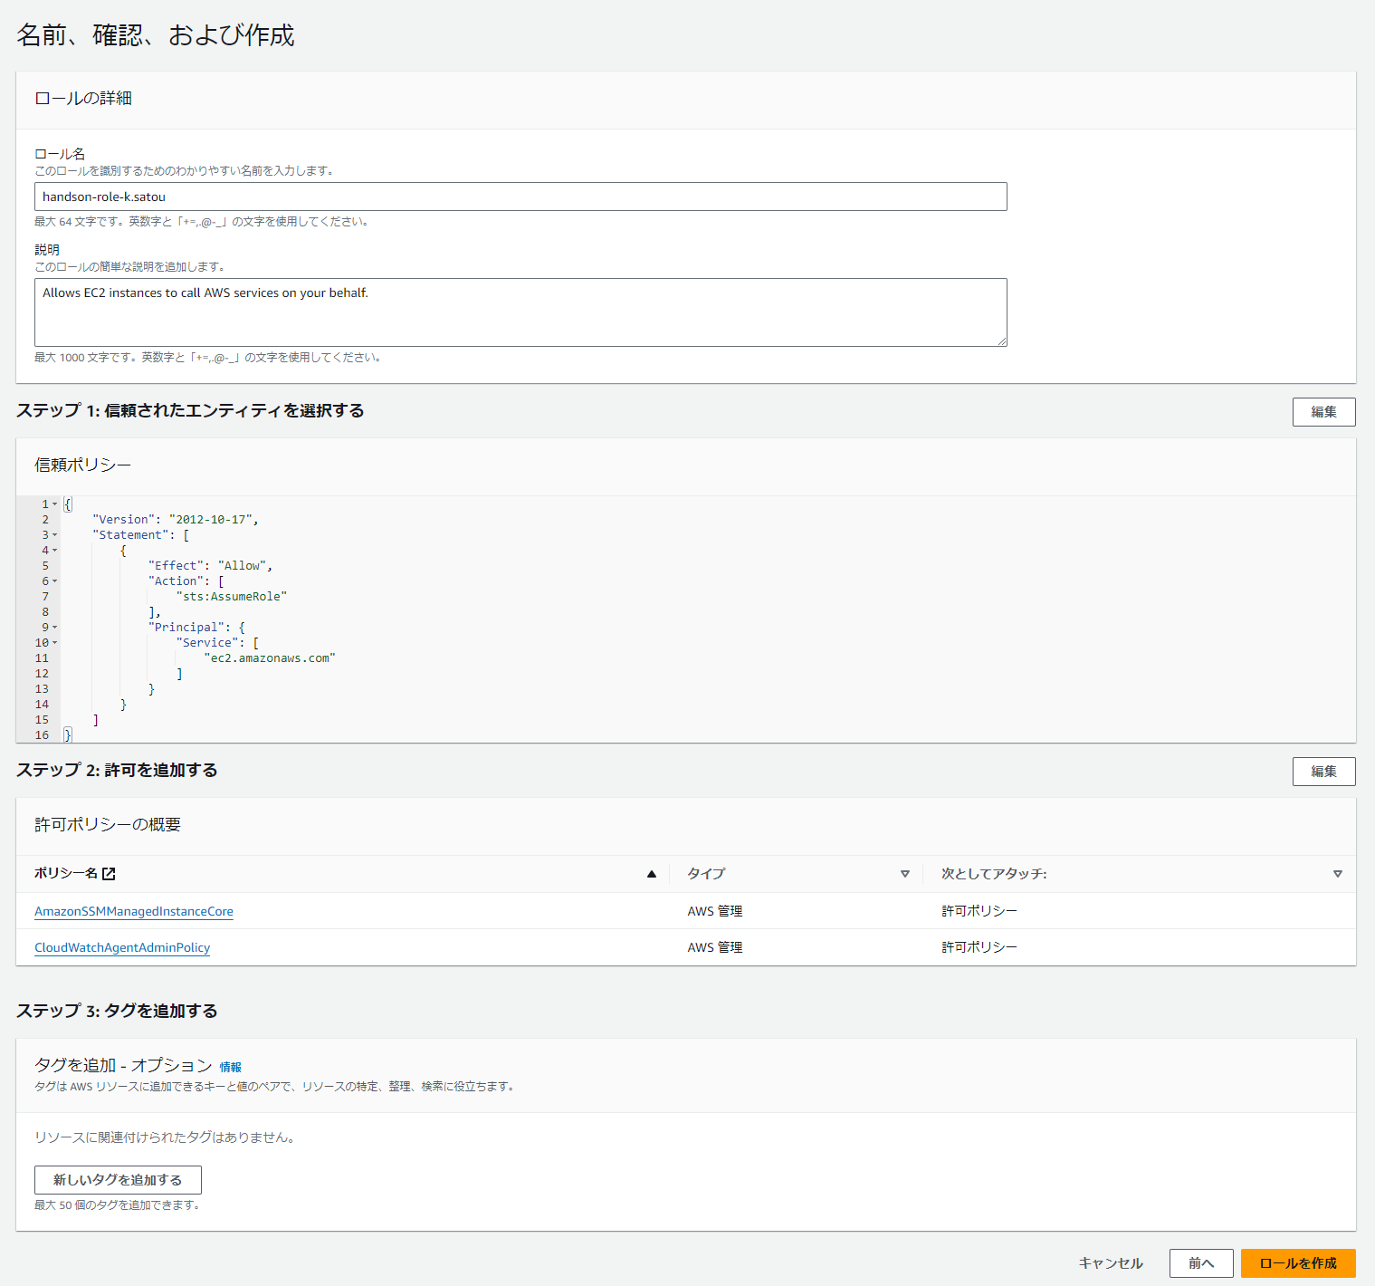This screenshot has height=1286, width=1375.
Task: Collapse the Service fold arrow on line 10
Action: pyautogui.click(x=54, y=643)
